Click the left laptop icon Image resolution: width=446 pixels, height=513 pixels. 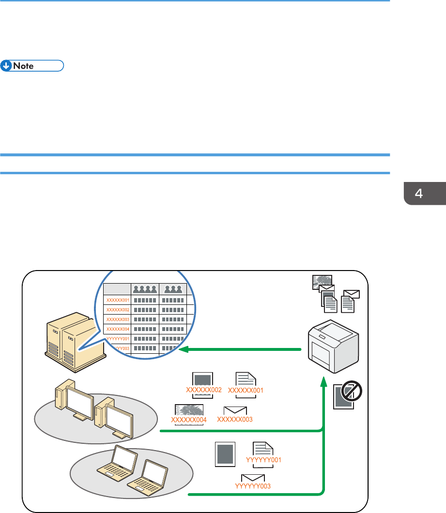pos(117,462)
